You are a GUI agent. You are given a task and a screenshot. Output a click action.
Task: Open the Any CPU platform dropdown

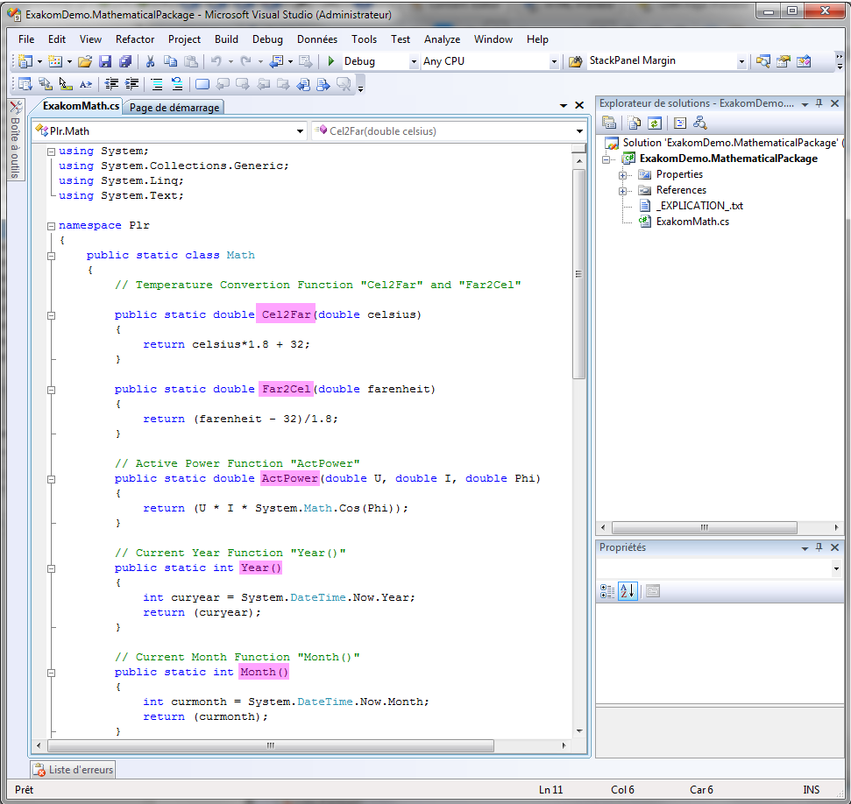pos(554,62)
